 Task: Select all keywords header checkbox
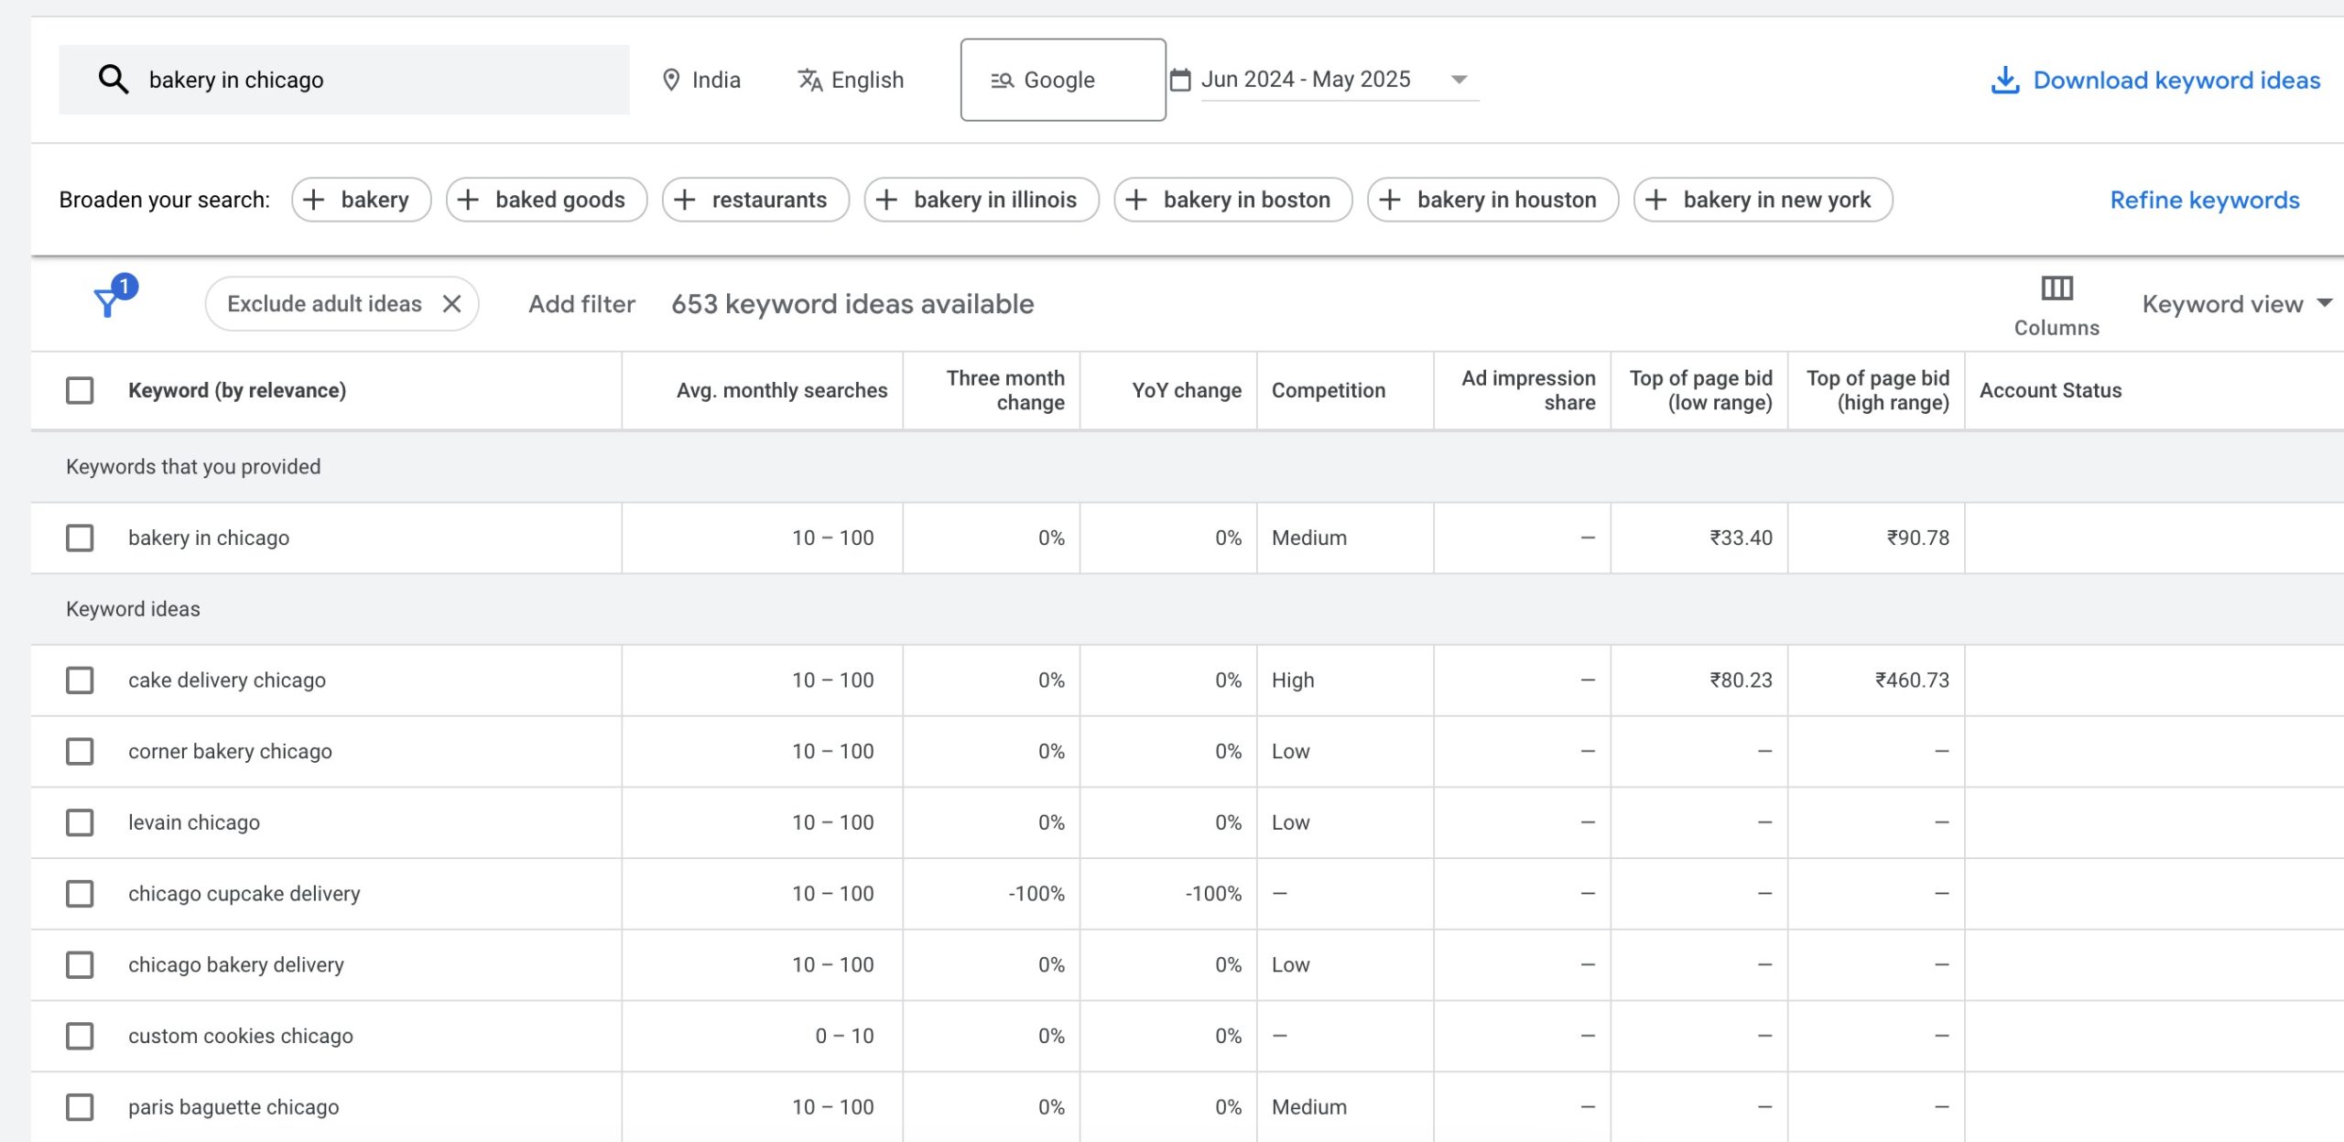(x=80, y=390)
